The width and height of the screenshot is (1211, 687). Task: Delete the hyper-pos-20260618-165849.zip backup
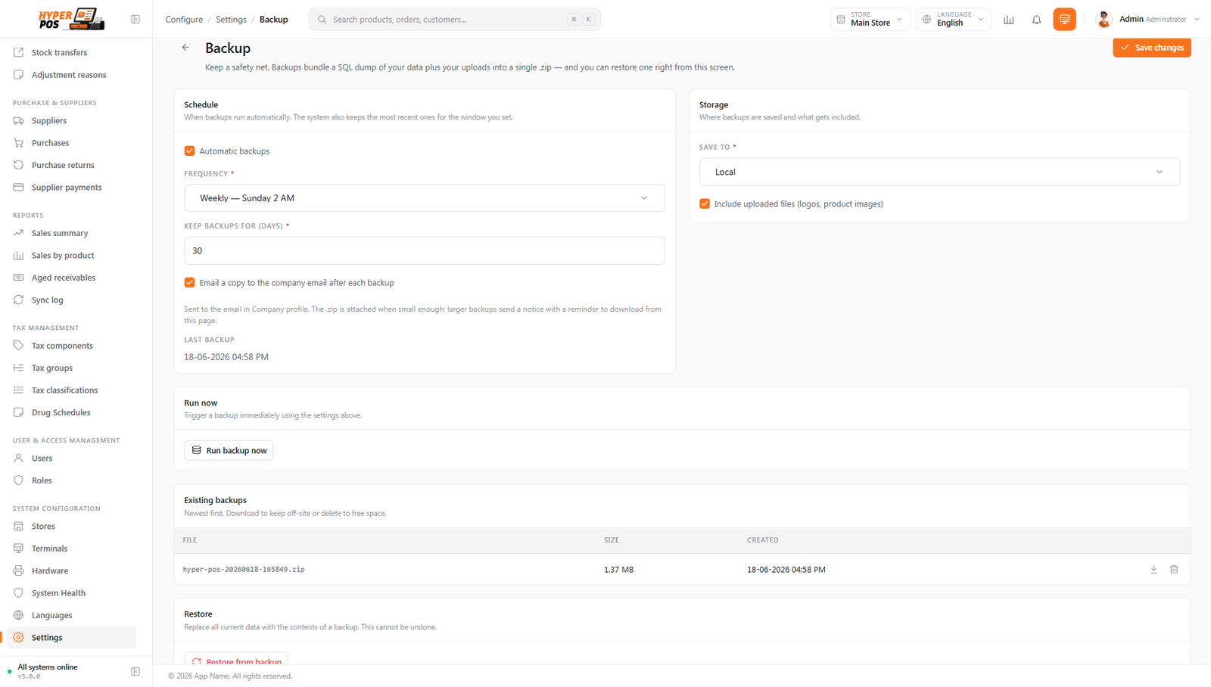coord(1174,569)
